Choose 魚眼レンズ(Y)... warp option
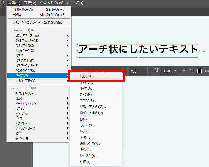 96,144
